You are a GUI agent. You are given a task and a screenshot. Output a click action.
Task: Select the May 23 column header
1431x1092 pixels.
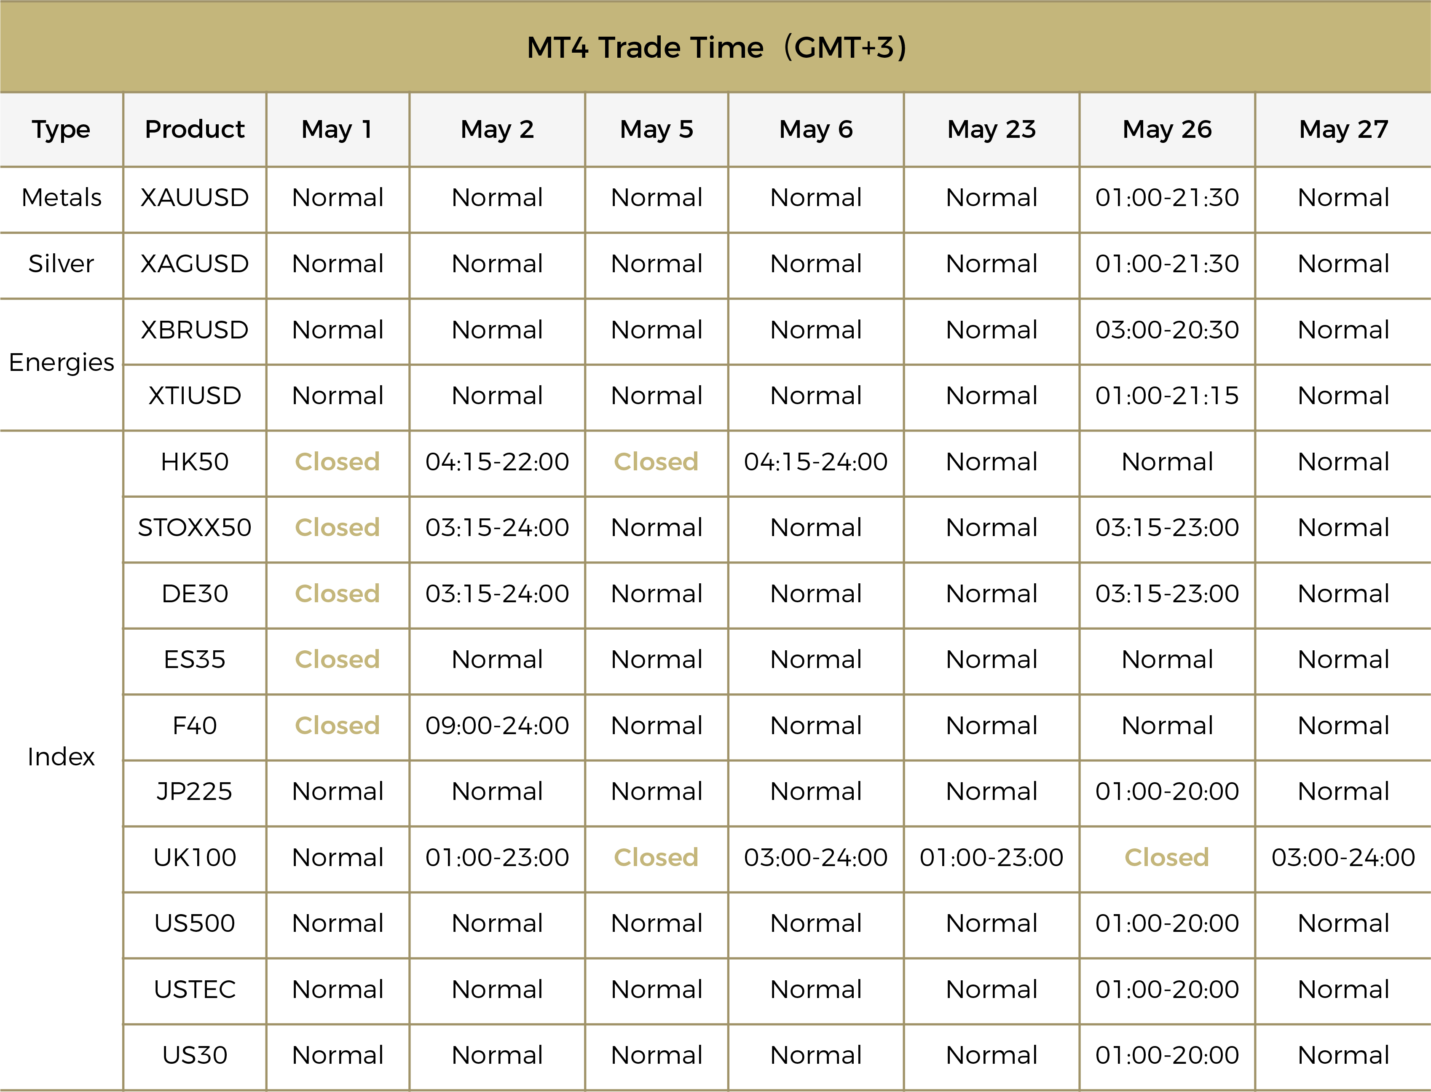992,129
